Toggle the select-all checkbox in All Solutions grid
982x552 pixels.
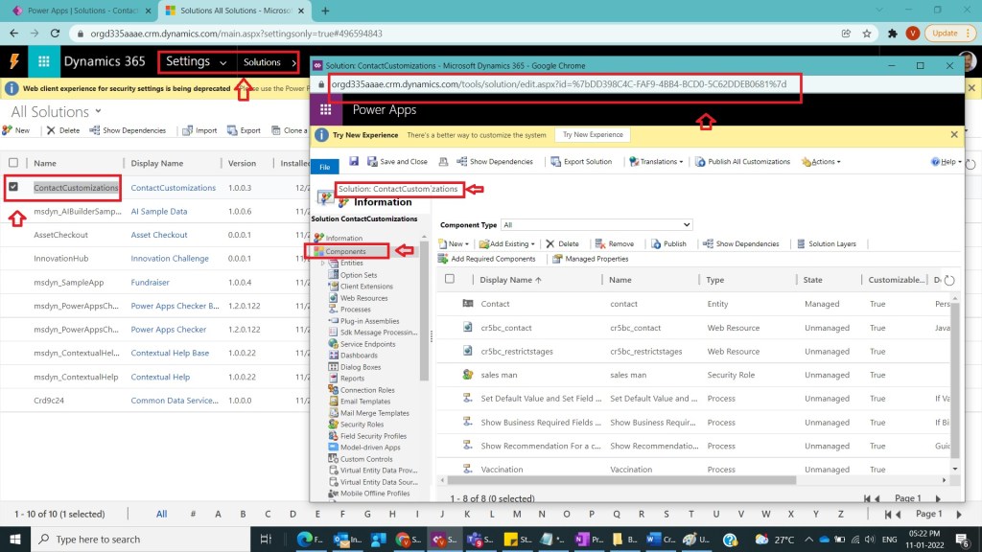(x=13, y=163)
